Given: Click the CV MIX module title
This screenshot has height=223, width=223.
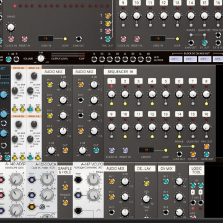Looking at the screenshot, I should (x=167, y=168).
